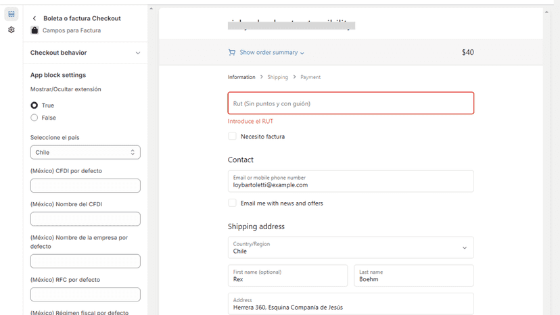Select the True radio option
The width and height of the screenshot is (560, 315).
[x=34, y=105]
